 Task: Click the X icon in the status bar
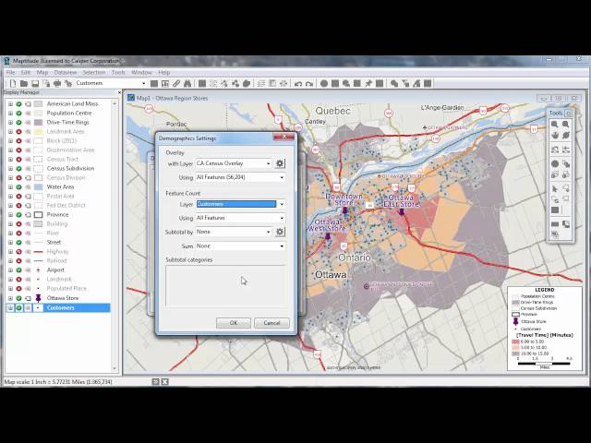click(164, 381)
